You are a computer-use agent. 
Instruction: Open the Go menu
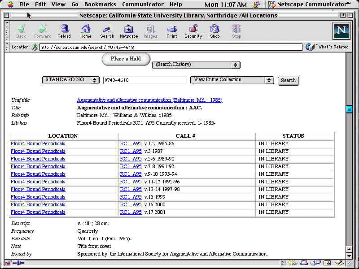click(x=75, y=4)
